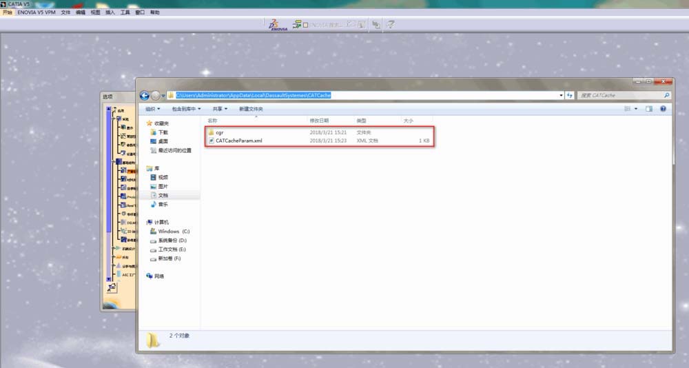Open the 帮助 menu in CATIA

point(155,12)
